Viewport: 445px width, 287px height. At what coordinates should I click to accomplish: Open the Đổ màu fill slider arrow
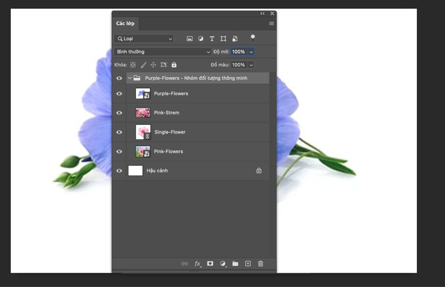click(x=251, y=65)
